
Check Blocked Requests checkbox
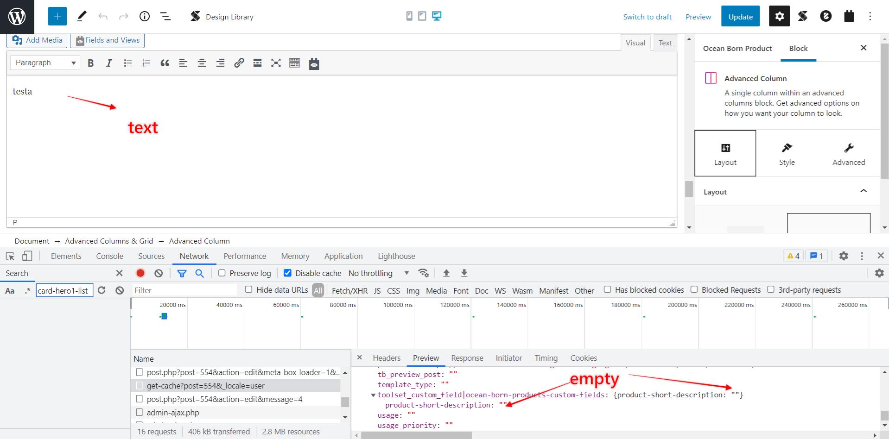coord(694,289)
